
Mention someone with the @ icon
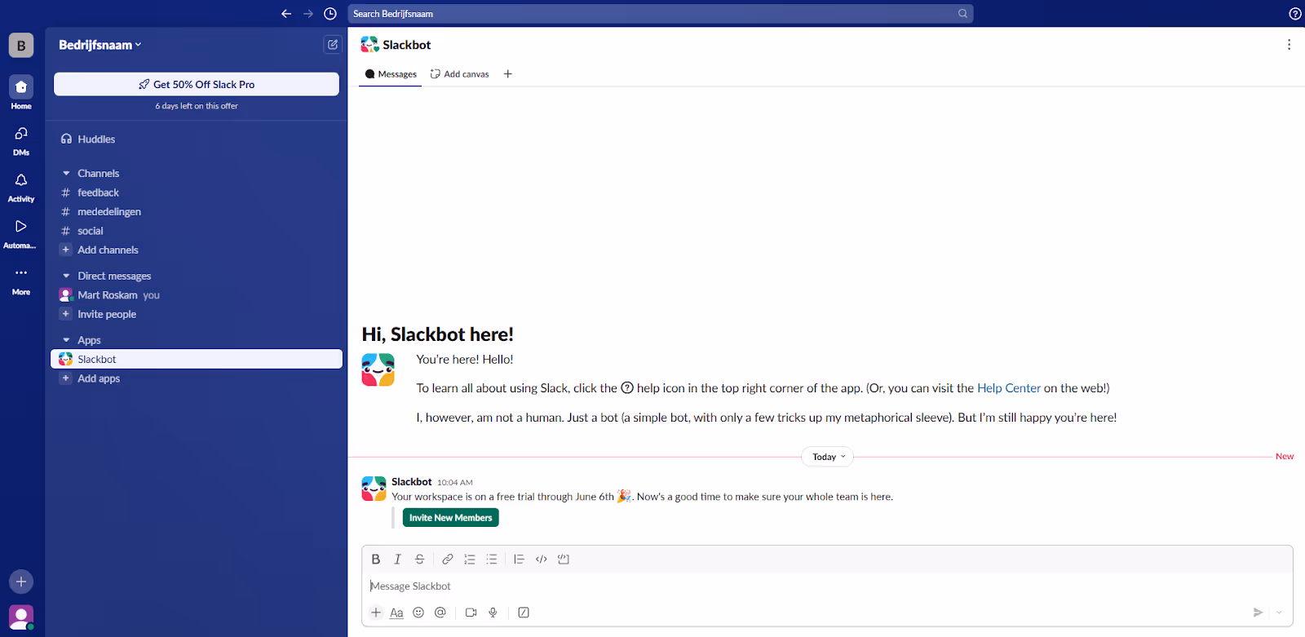click(x=440, y=613)
